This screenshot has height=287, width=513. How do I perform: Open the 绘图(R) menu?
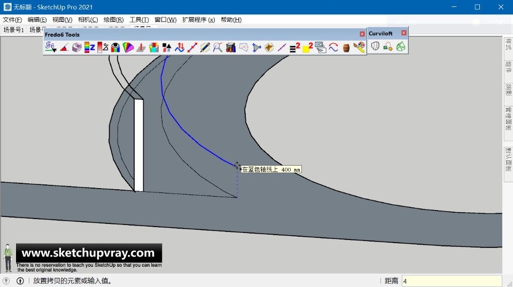point(113,20)
